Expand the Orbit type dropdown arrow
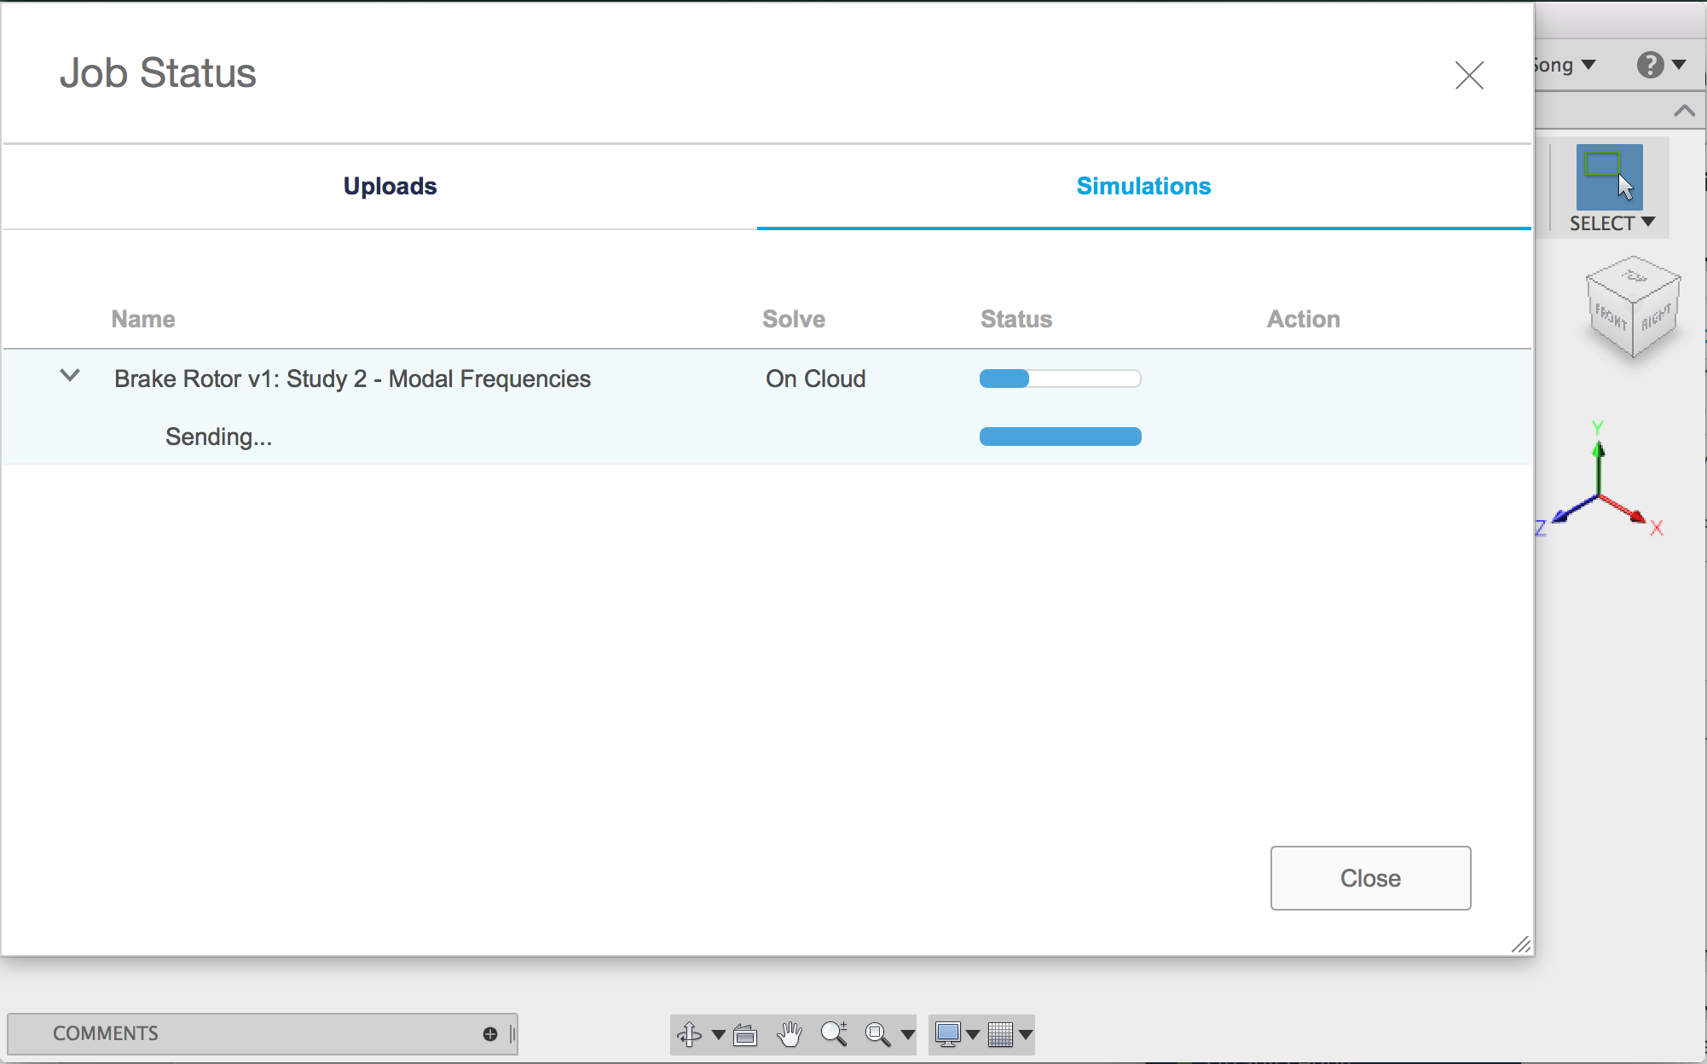 click(718, 1035)
